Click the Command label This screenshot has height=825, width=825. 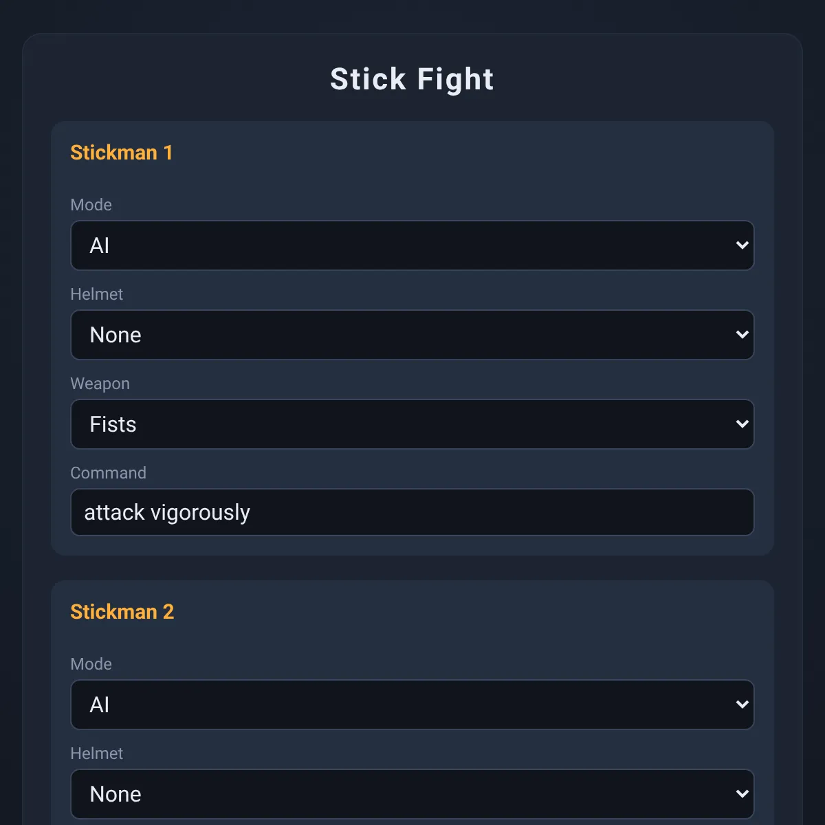coord(108,473)
